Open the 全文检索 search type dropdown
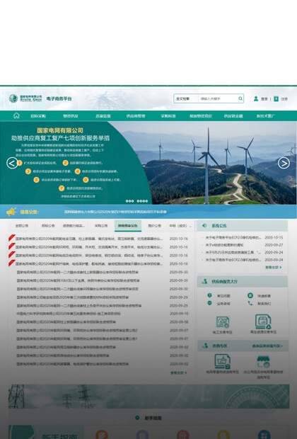This screenshot has width=297, height=439. 186,98
